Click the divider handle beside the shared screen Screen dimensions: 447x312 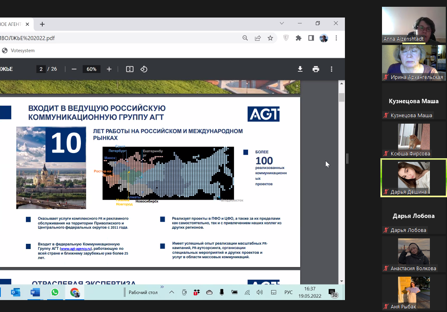click(347, 159)
